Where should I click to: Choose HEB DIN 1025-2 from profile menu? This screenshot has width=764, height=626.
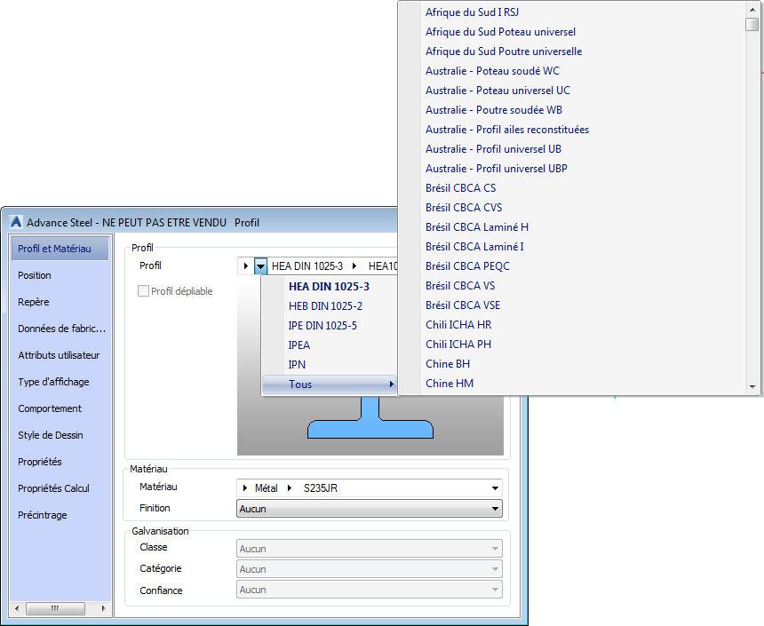click(x=330, y=306)
